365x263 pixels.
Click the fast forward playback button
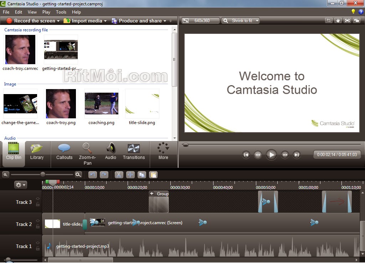[285, 155]
